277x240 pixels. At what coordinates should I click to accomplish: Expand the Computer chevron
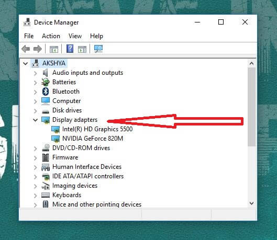click(x=36, y=101)
